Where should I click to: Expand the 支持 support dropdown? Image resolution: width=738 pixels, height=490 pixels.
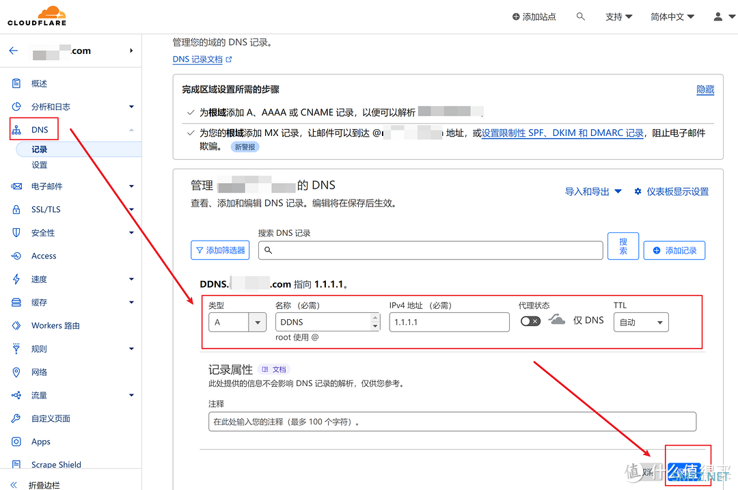coord(618,17)
